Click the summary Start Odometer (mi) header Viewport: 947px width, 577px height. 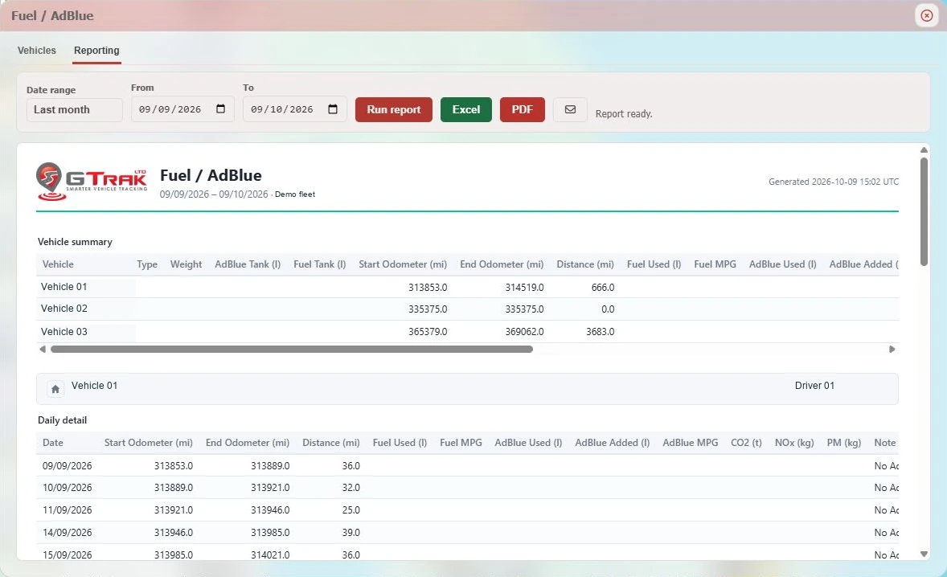(x=403, y=264)
